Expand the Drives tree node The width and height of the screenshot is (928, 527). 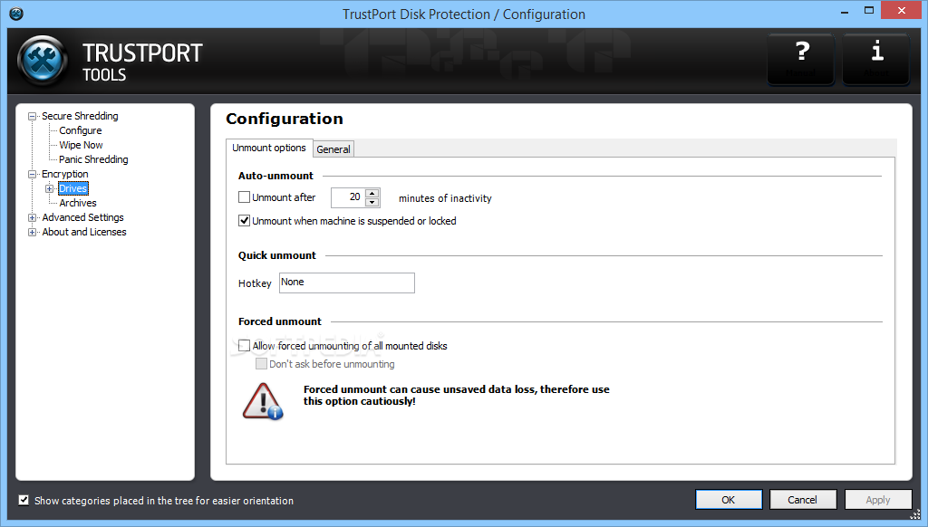tap(50, 188)
